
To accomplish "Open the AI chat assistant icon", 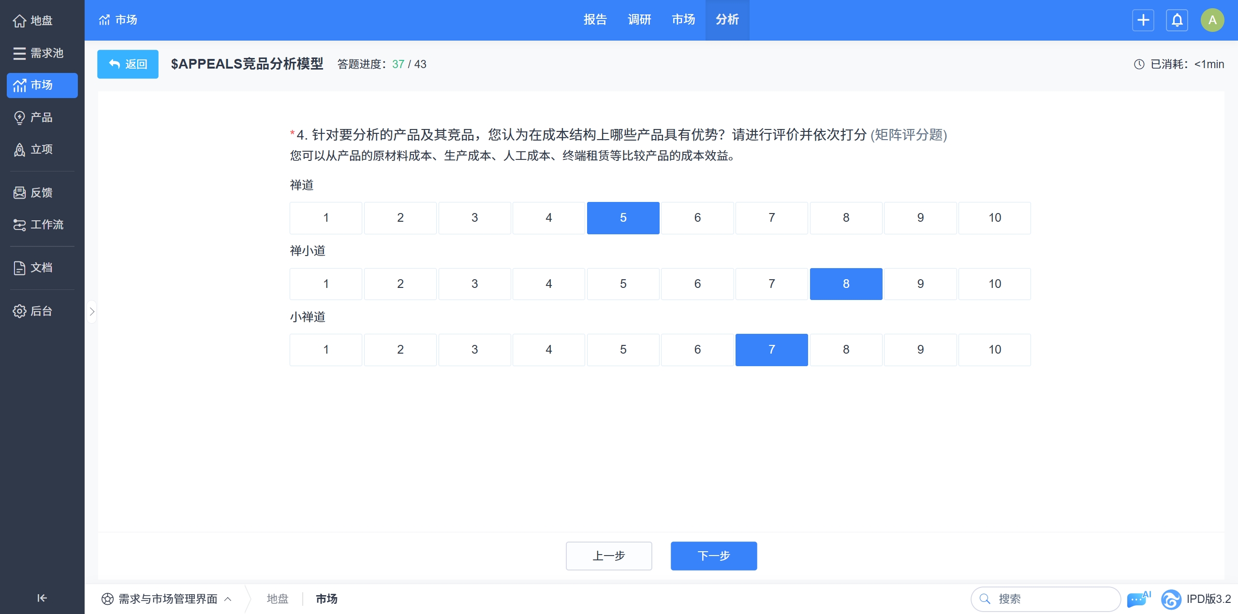I will 1138,599.
